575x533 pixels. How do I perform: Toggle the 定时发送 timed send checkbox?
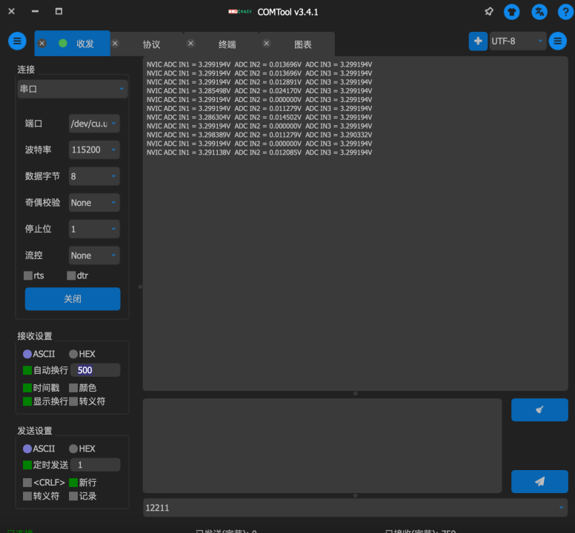[28, 465]
